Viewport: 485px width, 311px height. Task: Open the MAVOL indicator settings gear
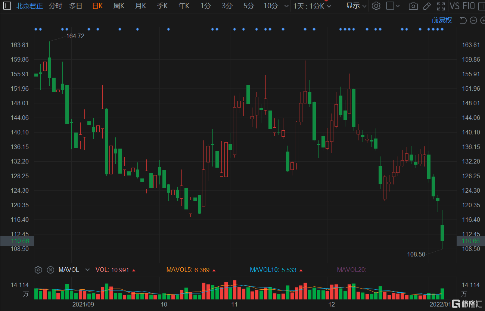click(38, 270)
